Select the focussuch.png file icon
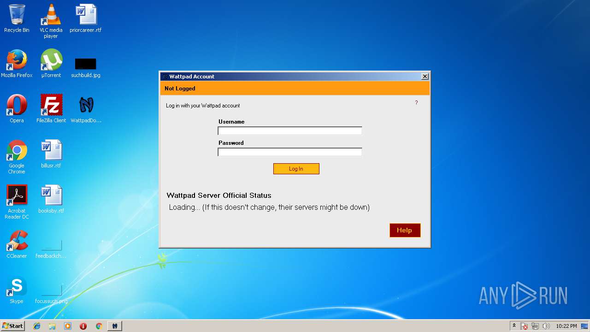Screen dimensions: 590x332 click(x=51, y=294)
